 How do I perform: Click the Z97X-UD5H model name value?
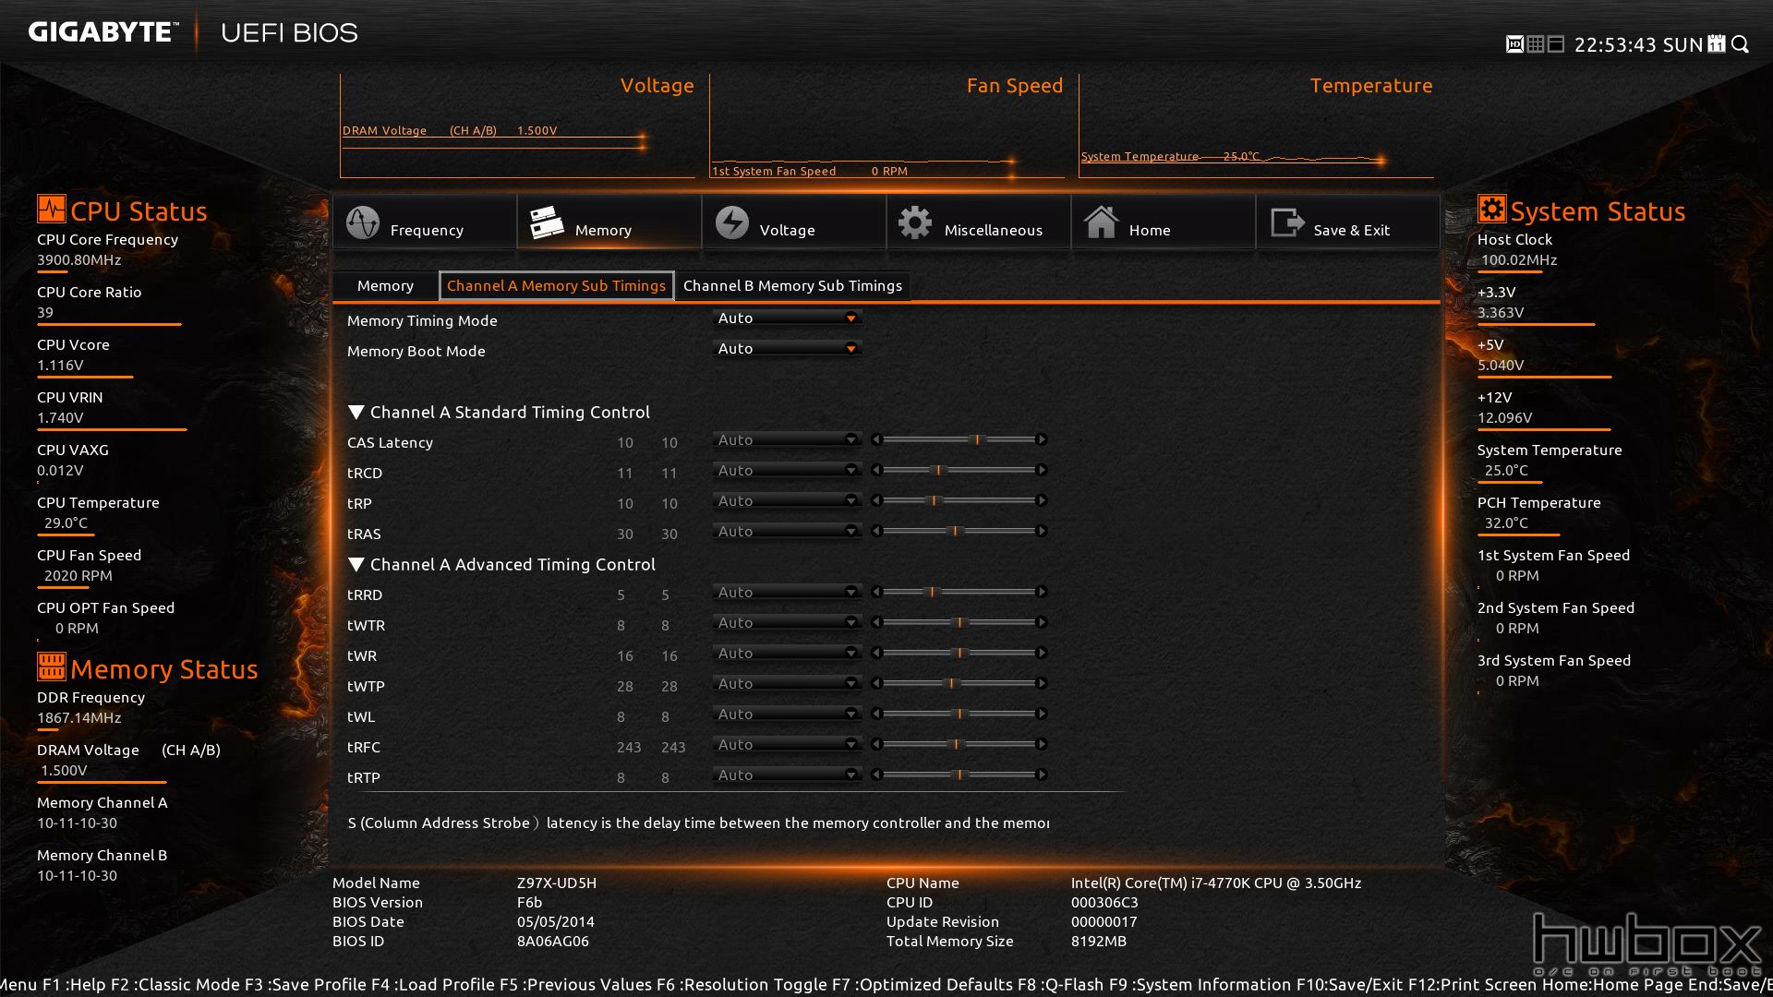[557, 883]
